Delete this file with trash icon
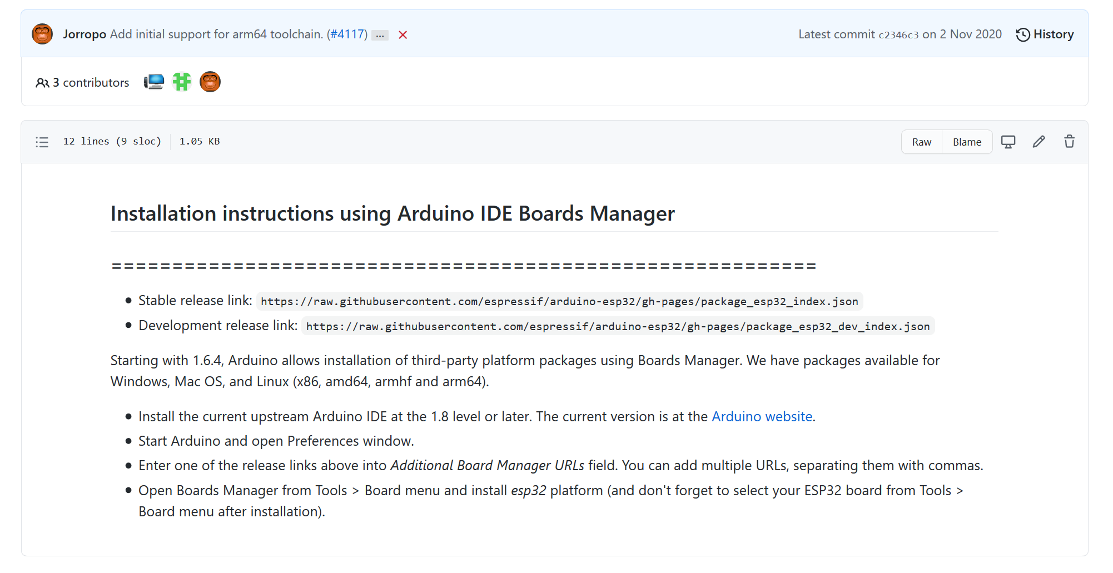The image size is (1113, 573). [1069, 142]
